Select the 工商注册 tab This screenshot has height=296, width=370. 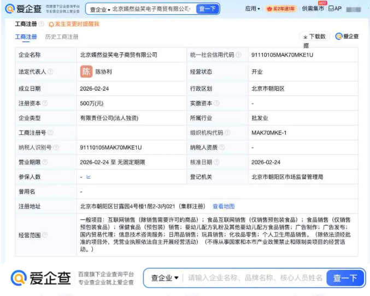pos(26,37)
